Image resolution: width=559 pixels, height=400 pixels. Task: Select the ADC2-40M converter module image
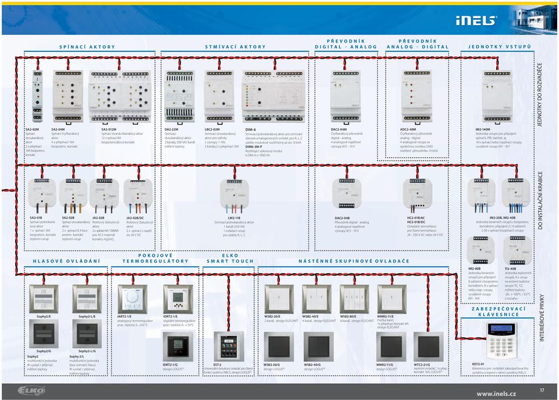tap(417, 96)
